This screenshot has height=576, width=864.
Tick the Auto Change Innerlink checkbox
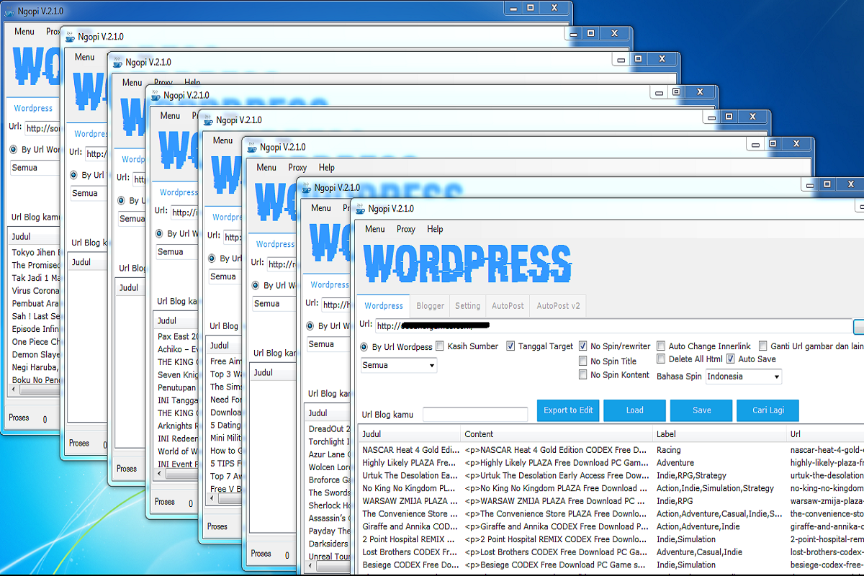point(661,346)
